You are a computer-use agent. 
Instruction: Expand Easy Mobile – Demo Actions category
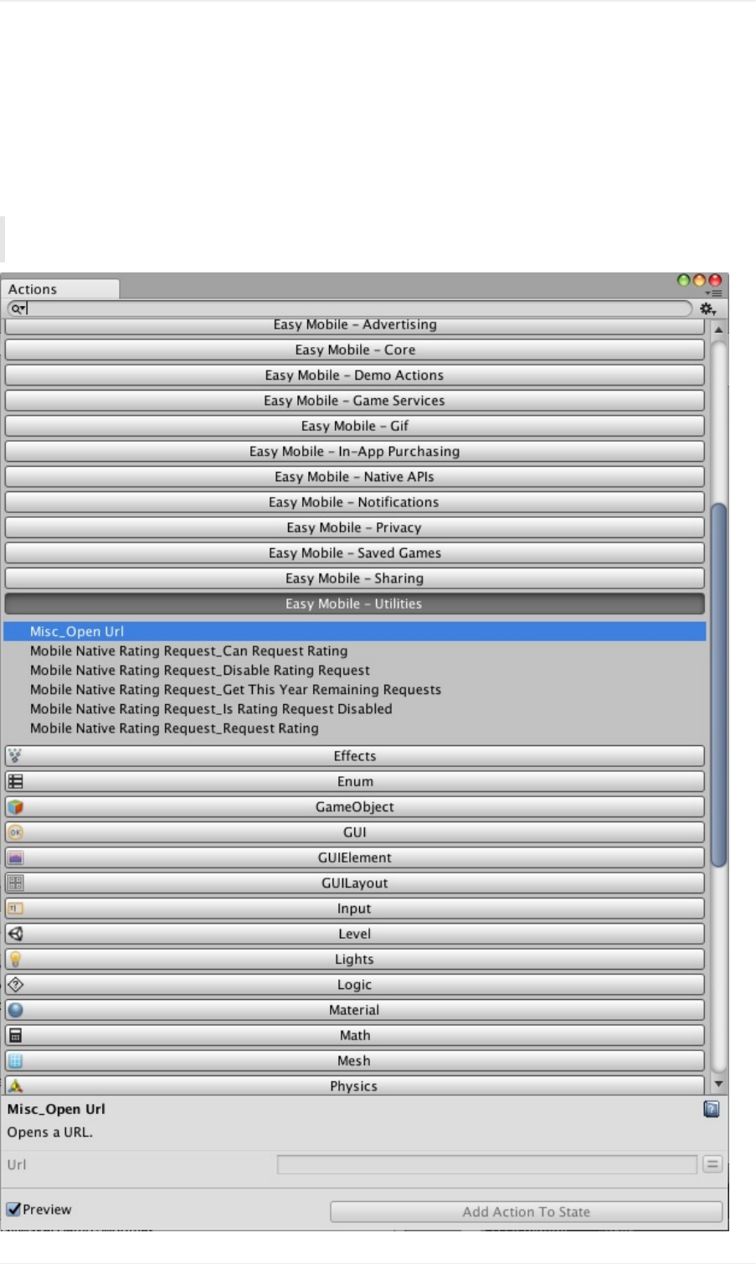pyautogui.click(x=355, y=376)
